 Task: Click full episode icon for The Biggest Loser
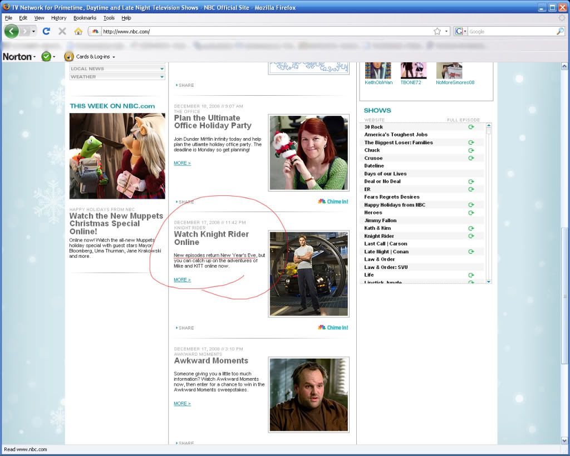tap(471, 143)
